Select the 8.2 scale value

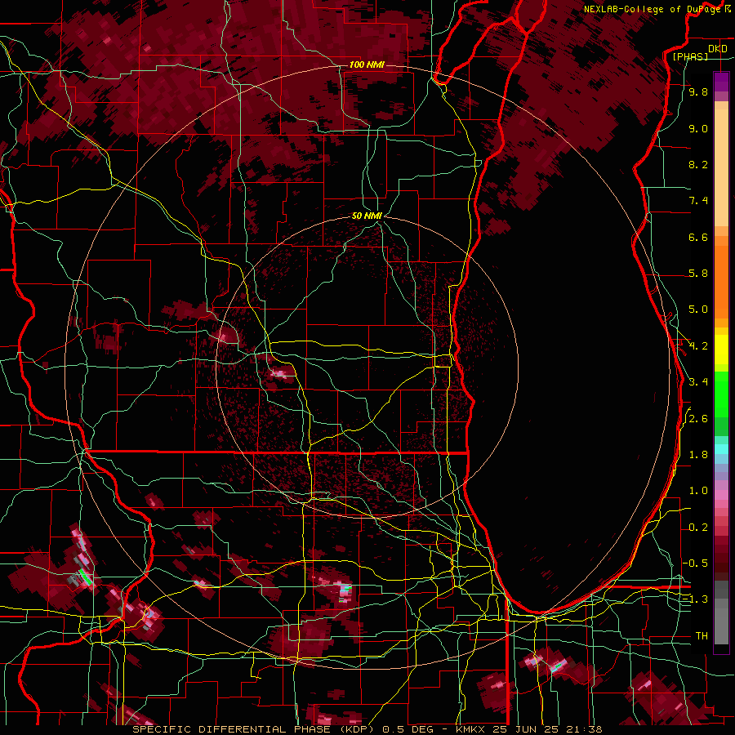[698, 165]
